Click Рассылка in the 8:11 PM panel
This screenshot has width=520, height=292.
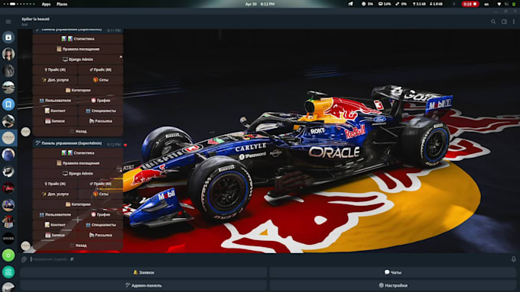click(x=100, y=120)
